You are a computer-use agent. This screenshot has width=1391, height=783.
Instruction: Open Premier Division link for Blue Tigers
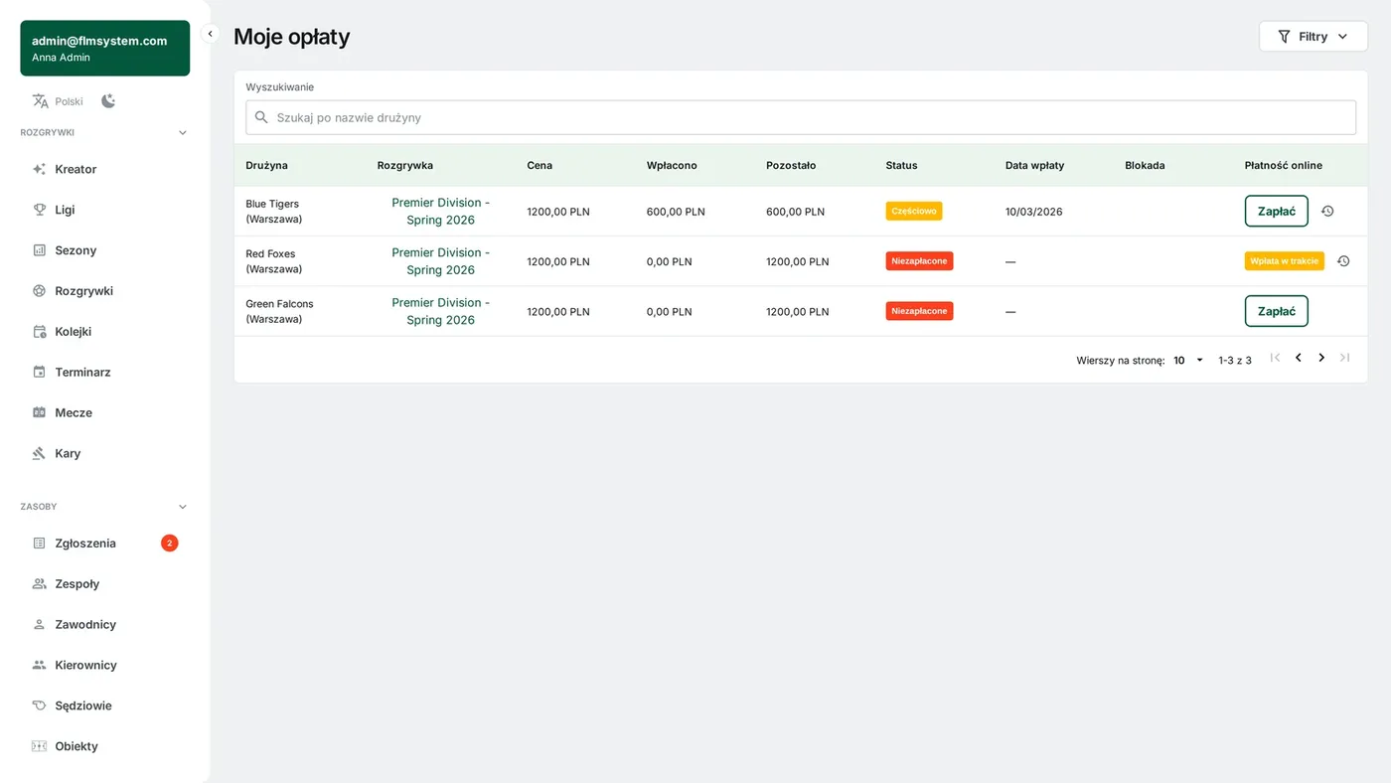441,212
